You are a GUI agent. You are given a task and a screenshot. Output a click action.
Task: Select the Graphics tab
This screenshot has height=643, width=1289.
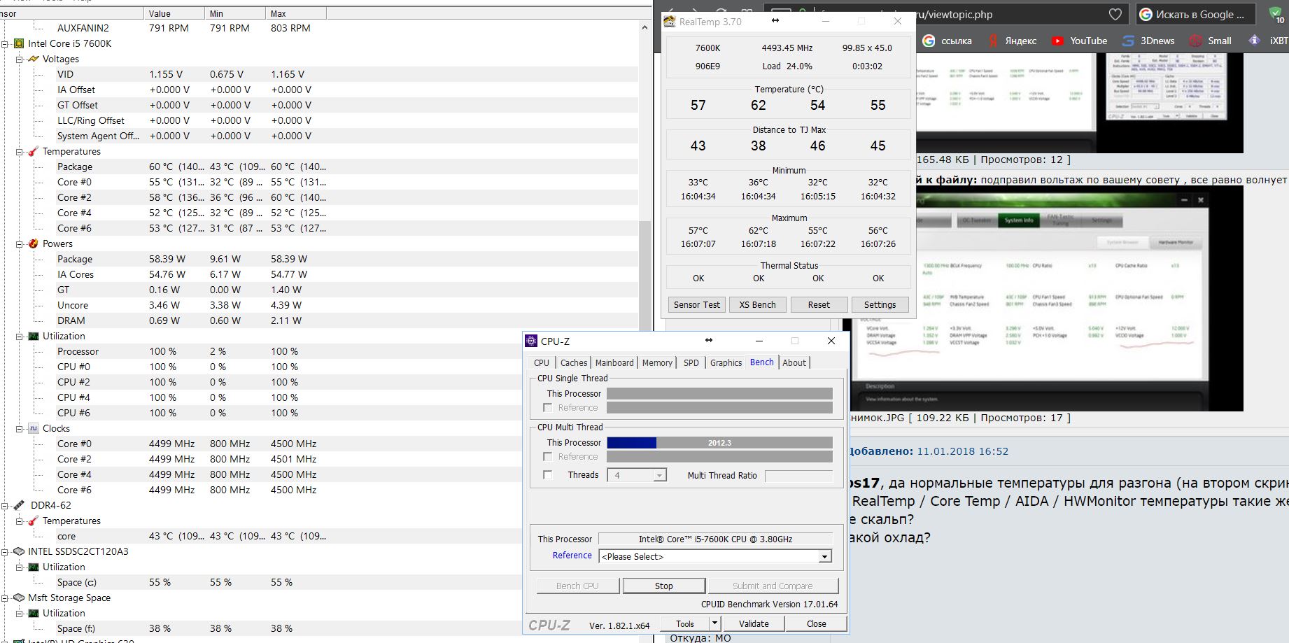[x=726, y=362]
